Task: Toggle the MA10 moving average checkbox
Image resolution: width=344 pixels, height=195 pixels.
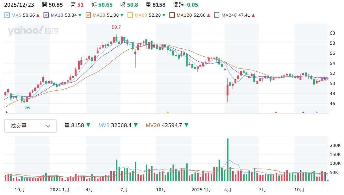Action: click(x=46, y=15)
